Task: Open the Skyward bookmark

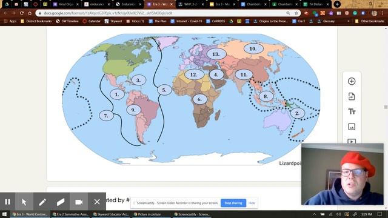Action: click(113, 21)
